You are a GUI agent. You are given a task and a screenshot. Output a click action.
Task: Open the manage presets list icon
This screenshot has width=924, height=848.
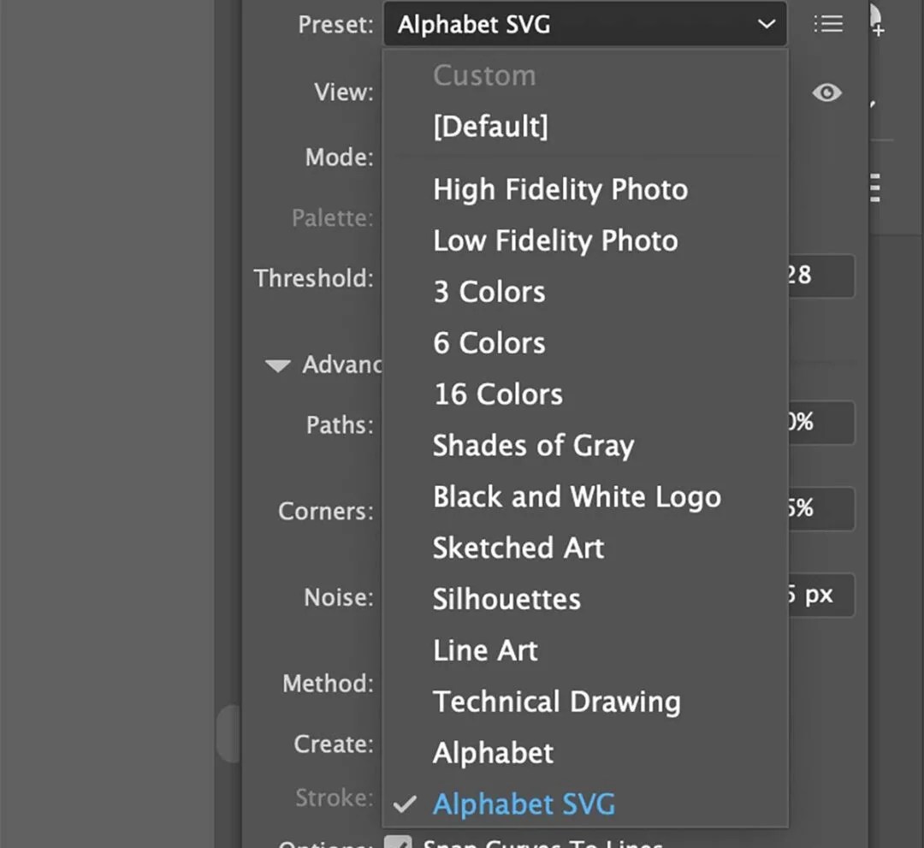(827, 24)
